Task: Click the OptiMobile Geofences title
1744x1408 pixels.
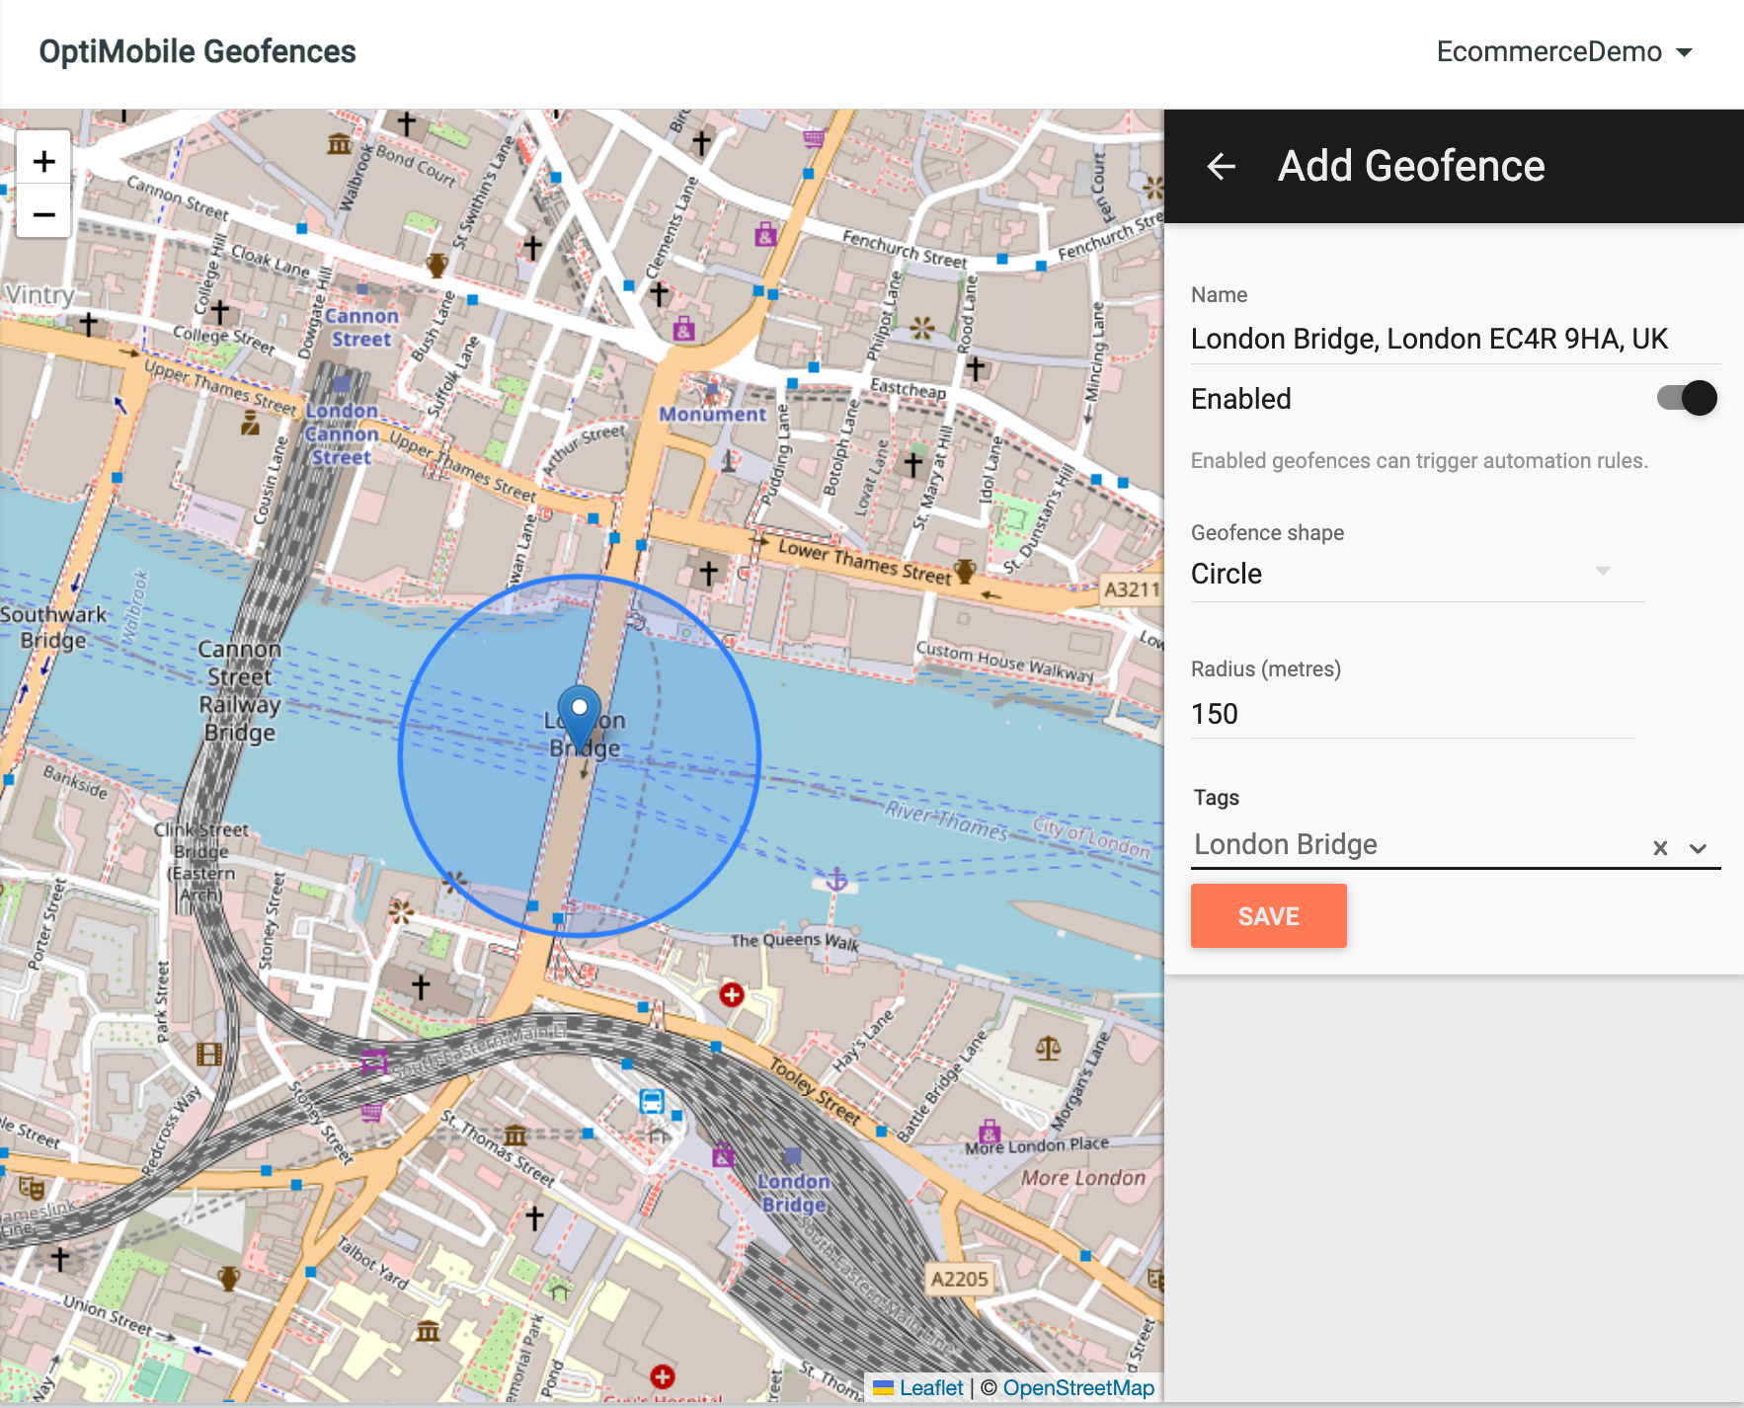Action: pyautogui.click(x=198, y=51)
